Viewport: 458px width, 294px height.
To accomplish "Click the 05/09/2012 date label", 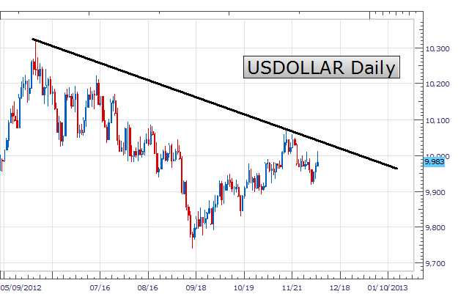I will 21,288.
